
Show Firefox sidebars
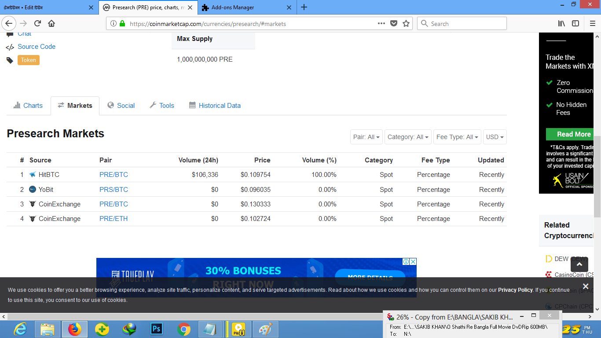[x=575, y=23]
